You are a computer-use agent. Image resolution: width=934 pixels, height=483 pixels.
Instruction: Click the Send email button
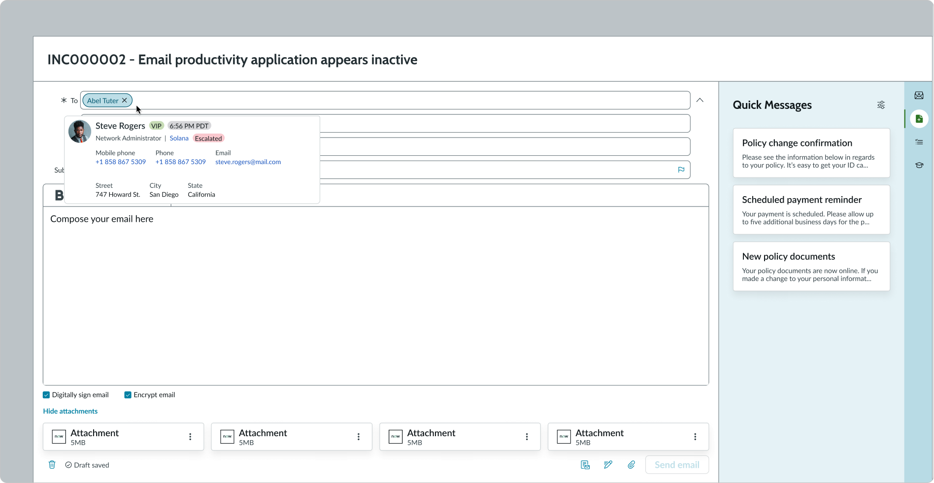tap(676, 465)
